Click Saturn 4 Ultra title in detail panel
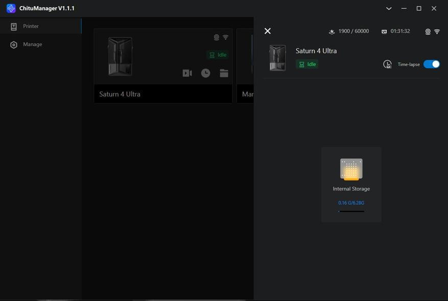Image resolution: width=448 pixels, height=301 pixels. point(316,51)
